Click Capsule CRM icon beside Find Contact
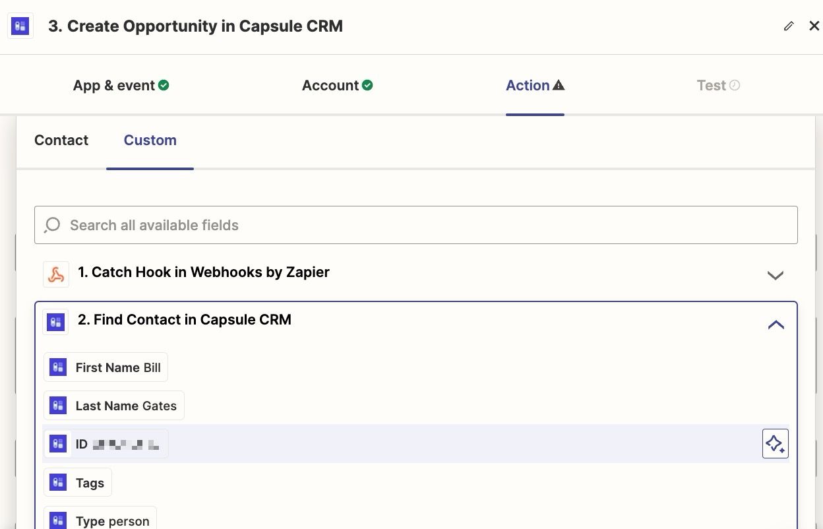 [x=55, y=323]
